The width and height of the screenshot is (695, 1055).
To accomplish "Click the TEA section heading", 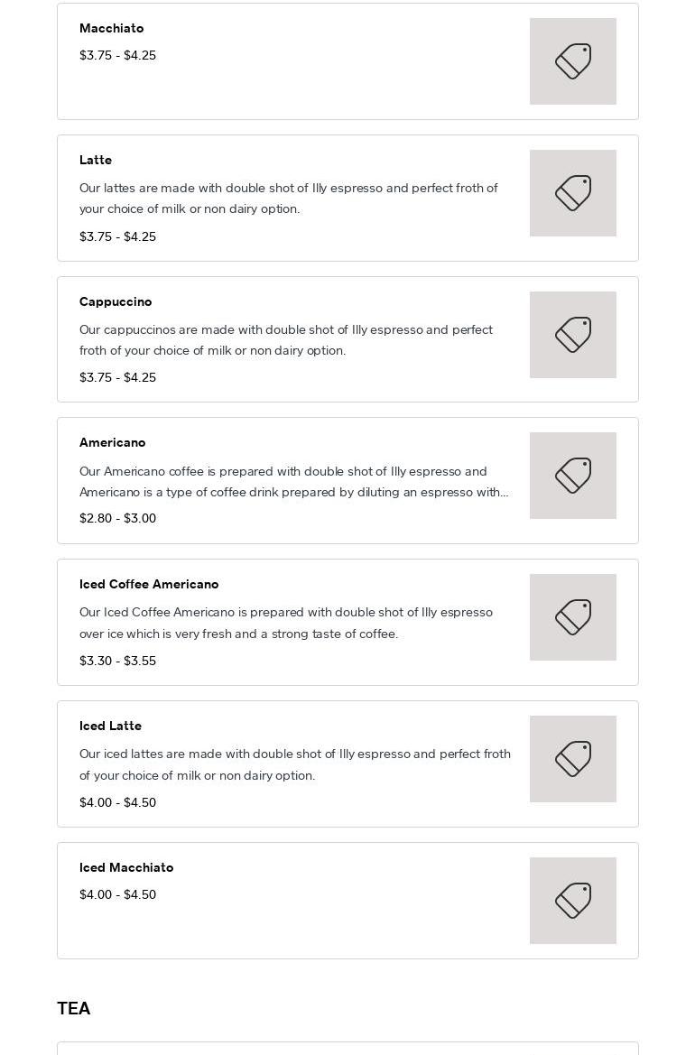I will pos(74,1008).
